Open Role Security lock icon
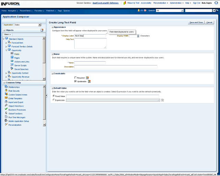The image size is (220, 176). click(x=6, y=91)
